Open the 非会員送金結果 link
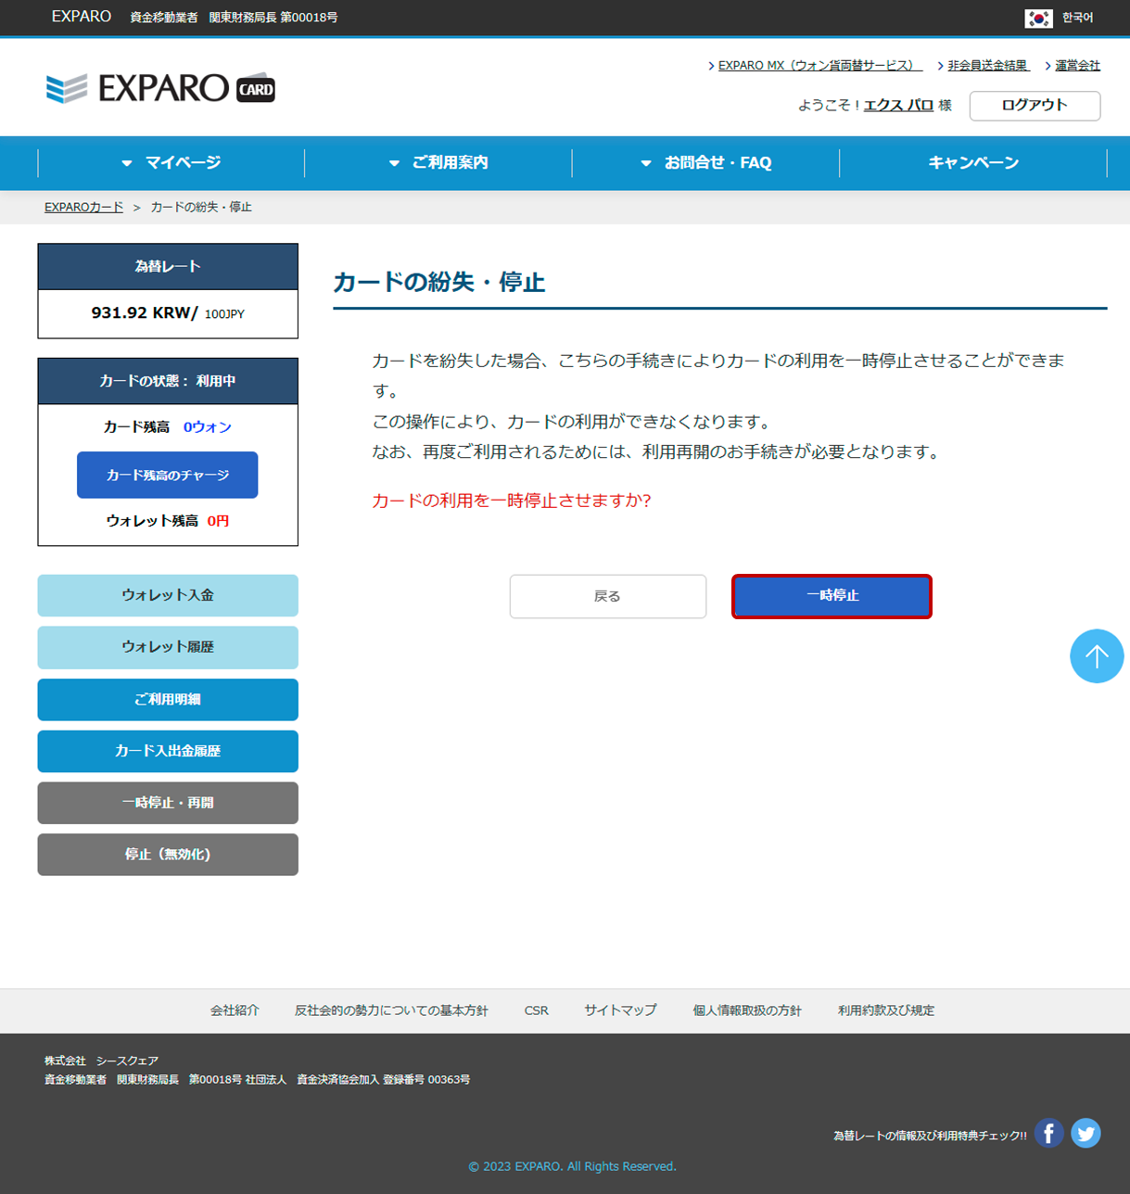Screen dimensions: 1130x1194 point(987,66)
